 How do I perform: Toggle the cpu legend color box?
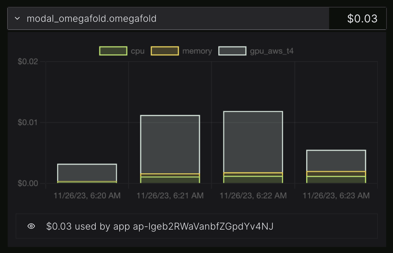(x=113, y=51)
